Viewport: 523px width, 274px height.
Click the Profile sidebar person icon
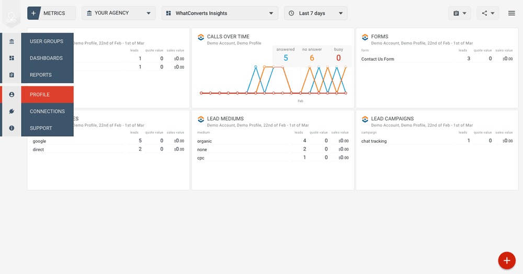(x=12, y=95)
